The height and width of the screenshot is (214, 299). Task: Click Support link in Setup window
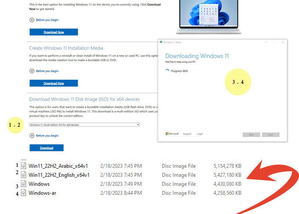coord(187,134)
